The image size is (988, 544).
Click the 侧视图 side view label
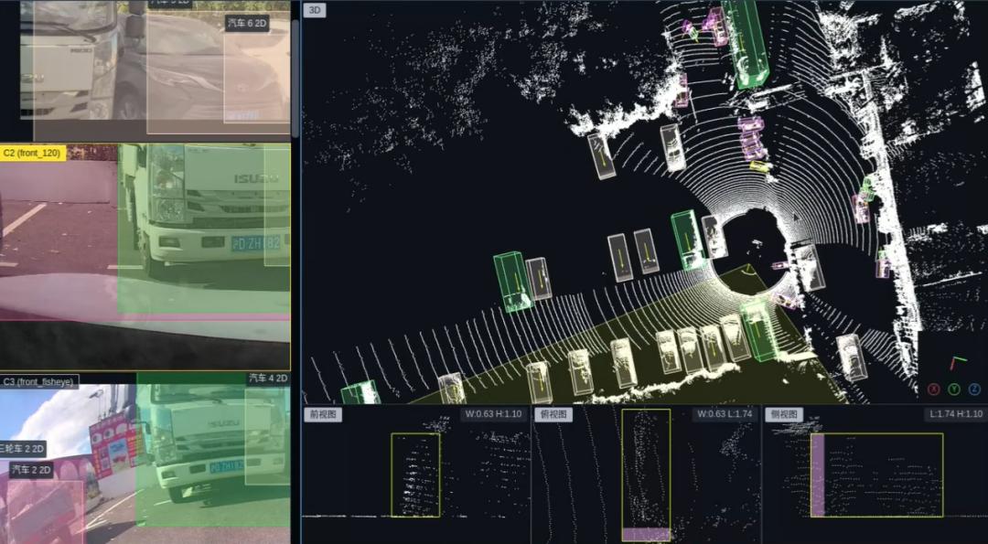[x=785, y=414]
